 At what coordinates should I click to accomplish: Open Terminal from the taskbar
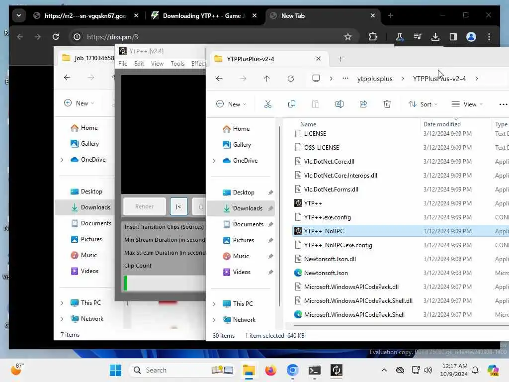(x=314, y=370)
